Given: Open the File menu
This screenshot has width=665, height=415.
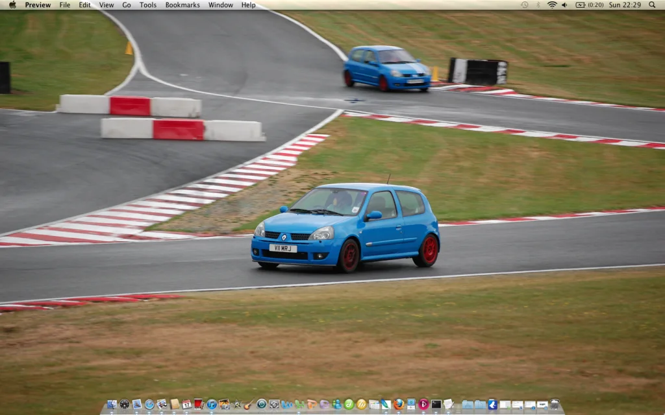Looking at the screenshot, I should (x=64, y=5).
